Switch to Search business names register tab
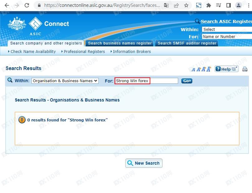 point(120,43)
